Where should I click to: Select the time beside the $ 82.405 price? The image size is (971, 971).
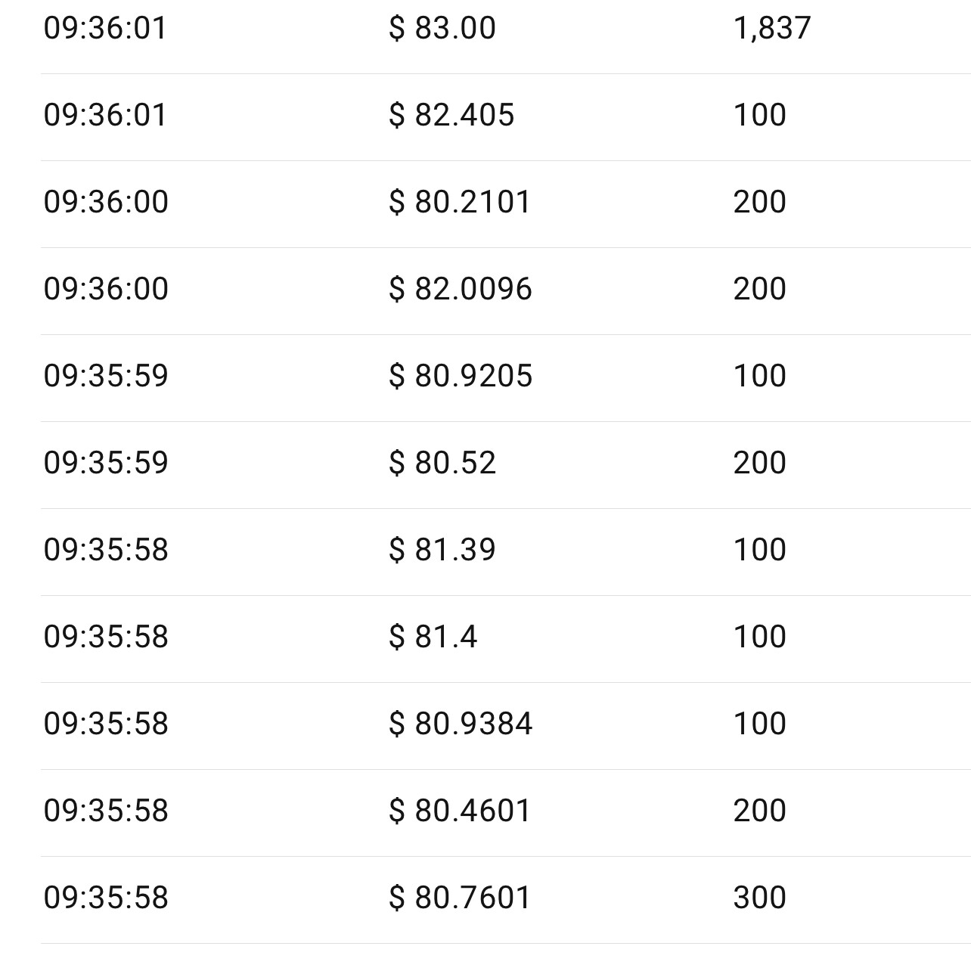click(x=105, y=116)
